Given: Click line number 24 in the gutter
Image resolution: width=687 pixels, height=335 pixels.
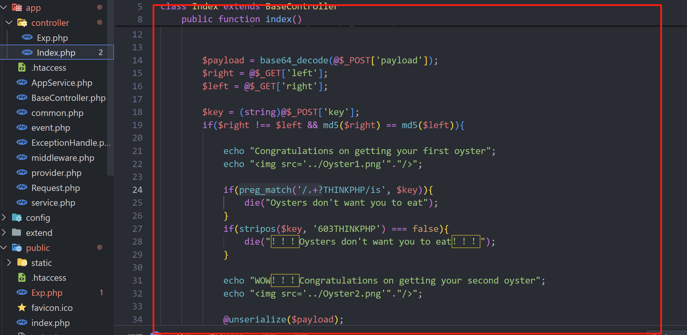Looking at the screenshot, I should (137, 190).
